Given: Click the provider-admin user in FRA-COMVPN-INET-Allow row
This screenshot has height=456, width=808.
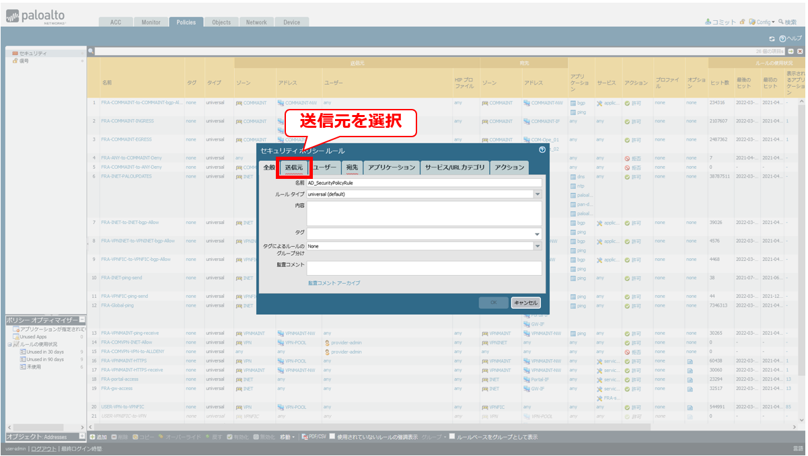Looking at the screenshot, I should (346, 342).
